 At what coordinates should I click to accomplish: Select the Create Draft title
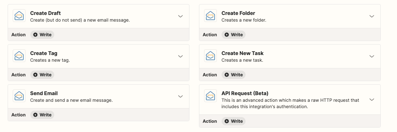(x=46, y=13)
